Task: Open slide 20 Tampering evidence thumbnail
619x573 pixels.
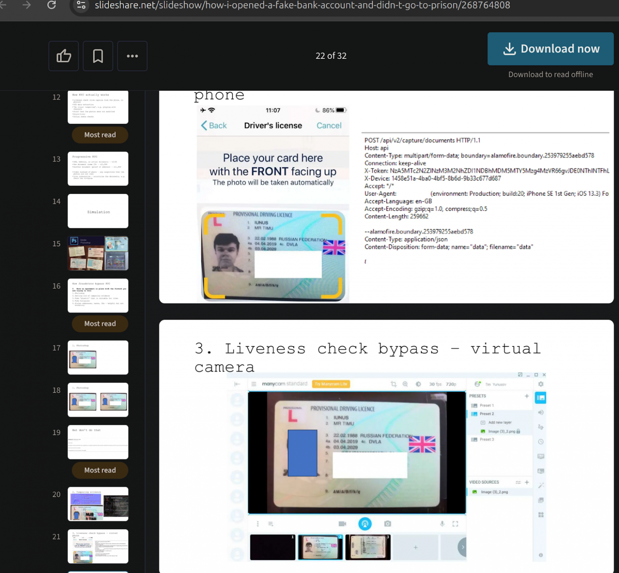Action: pos(98,504)
